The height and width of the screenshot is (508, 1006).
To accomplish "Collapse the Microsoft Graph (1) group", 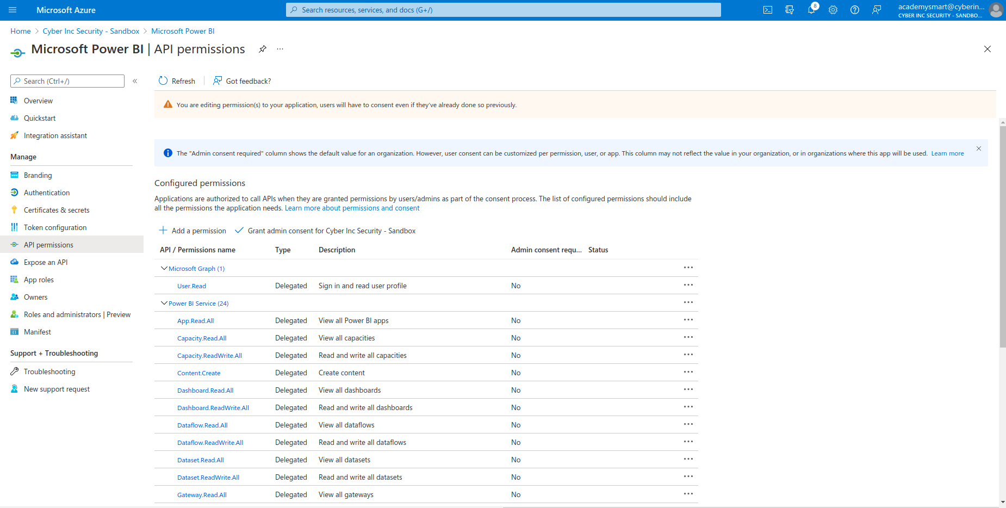I will pyautogui.click(x=164, y=268).
